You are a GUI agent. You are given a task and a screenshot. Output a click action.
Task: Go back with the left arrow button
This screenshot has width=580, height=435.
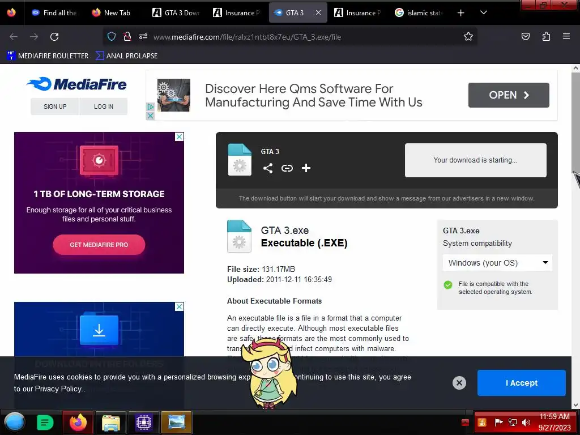click(x=14, y=37)
